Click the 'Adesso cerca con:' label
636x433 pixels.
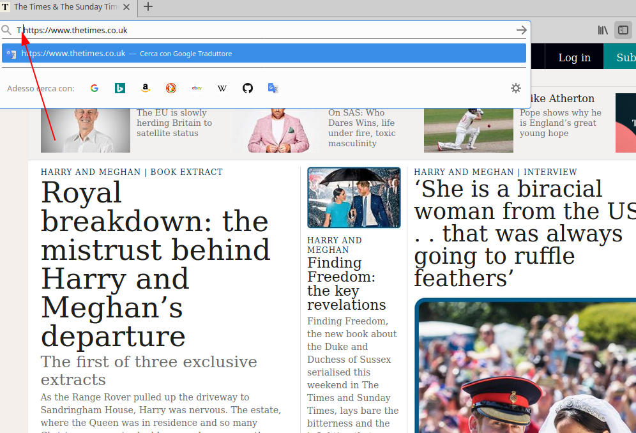pyautogui.click(x=41, y=89)
